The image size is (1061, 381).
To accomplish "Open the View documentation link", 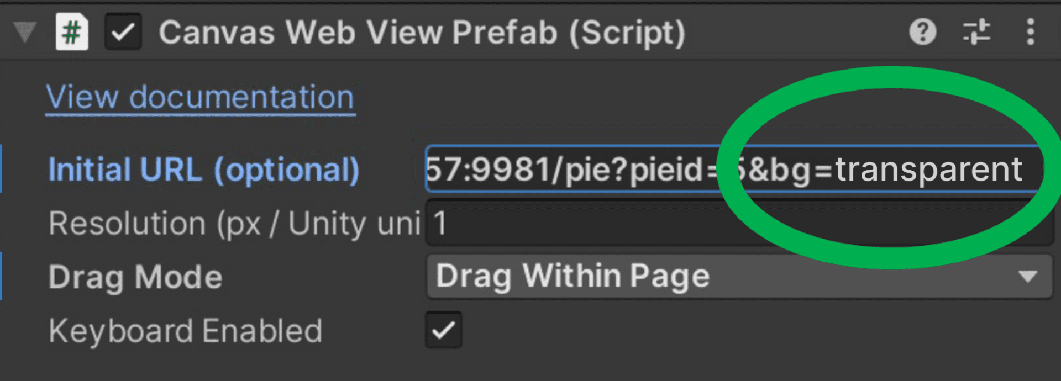I will (200, 97).
